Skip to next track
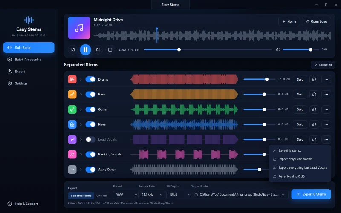Image resolution: width=341 pixels, height=213 pixels. [98, 49]
